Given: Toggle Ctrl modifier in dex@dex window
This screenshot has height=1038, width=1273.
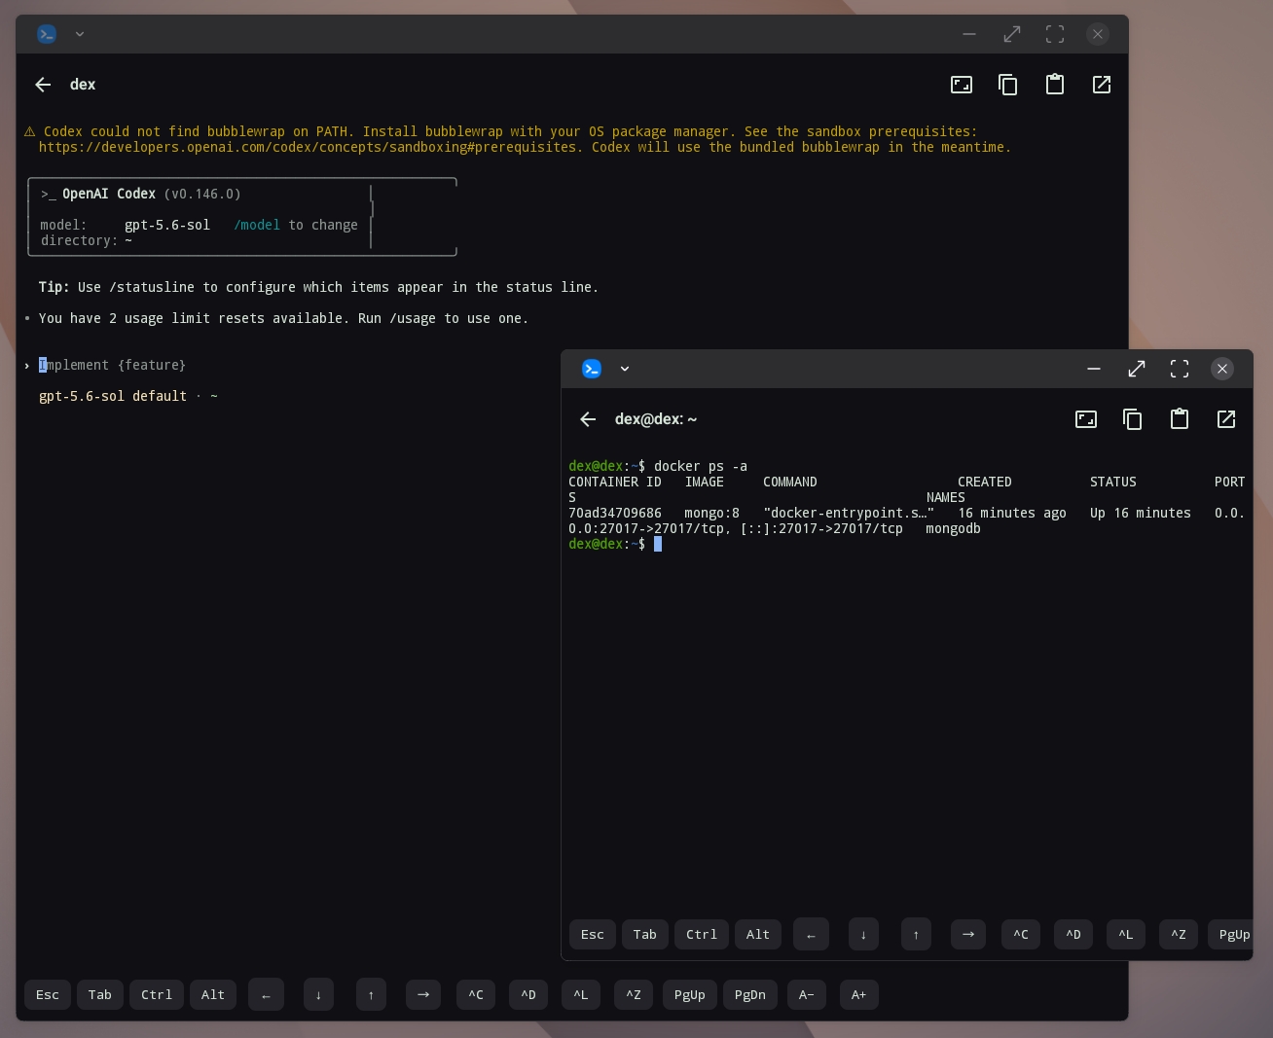Looking at the screenshot, I should (x=702, y=935).
